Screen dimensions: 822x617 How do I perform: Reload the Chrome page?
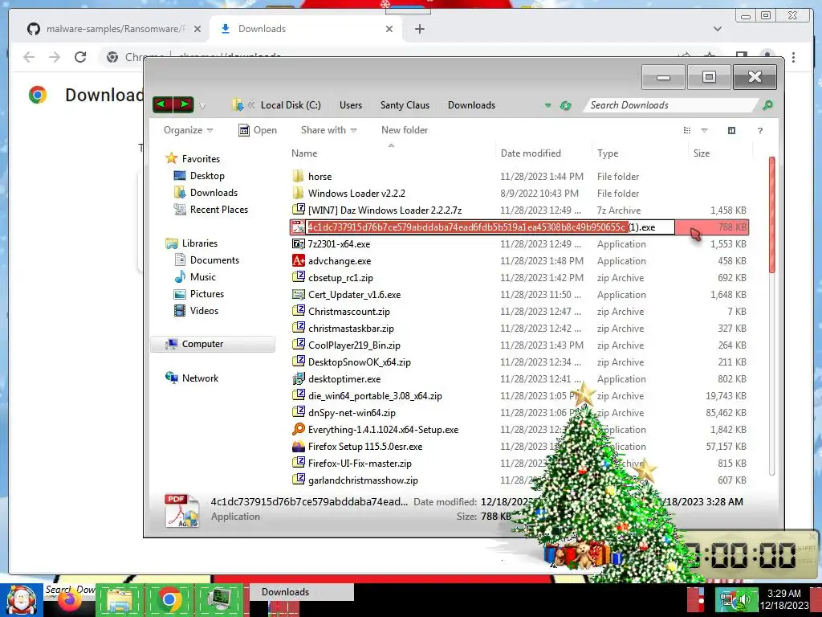[x=79, y=57]
